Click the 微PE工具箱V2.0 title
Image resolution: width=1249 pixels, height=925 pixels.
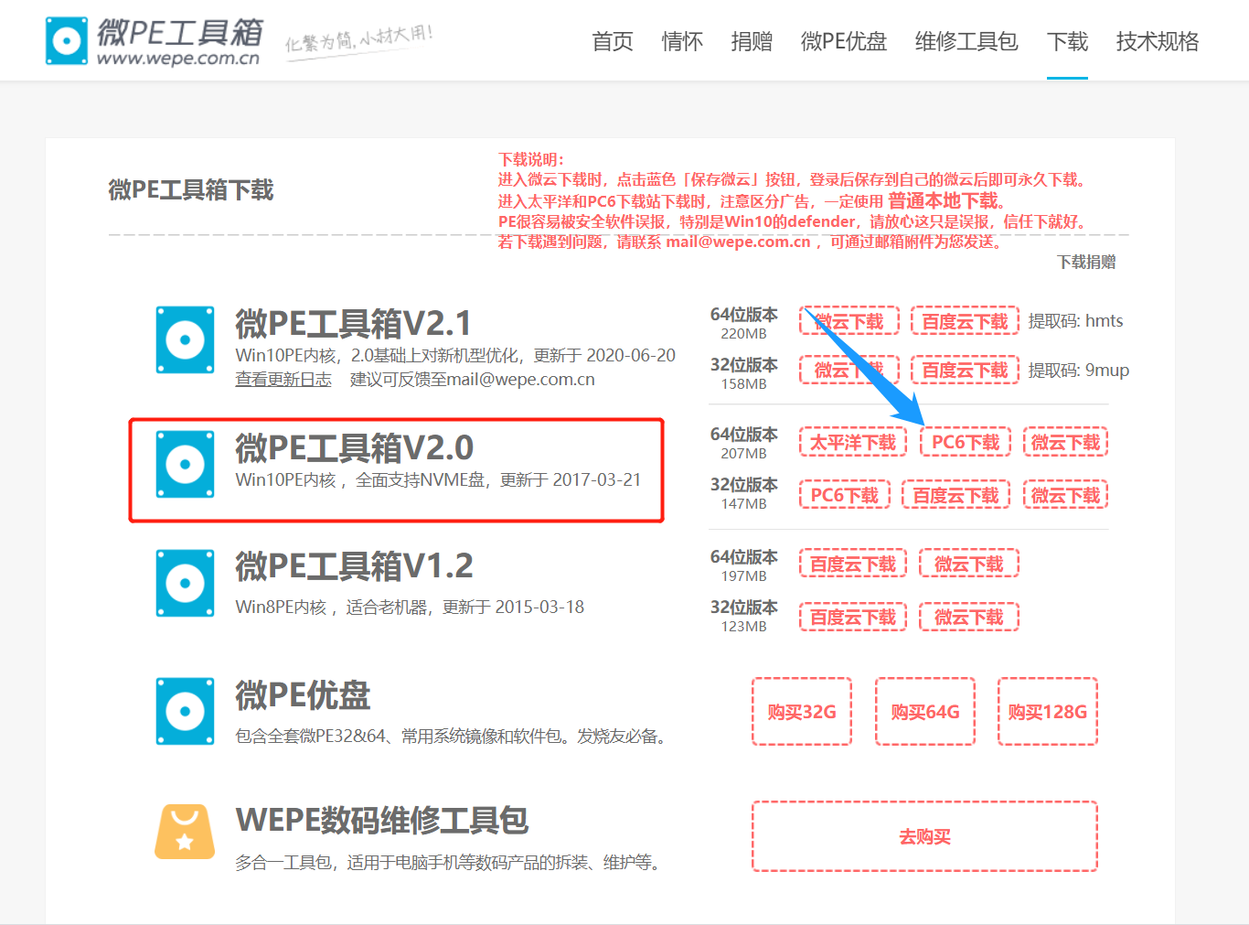coord(354,447)
